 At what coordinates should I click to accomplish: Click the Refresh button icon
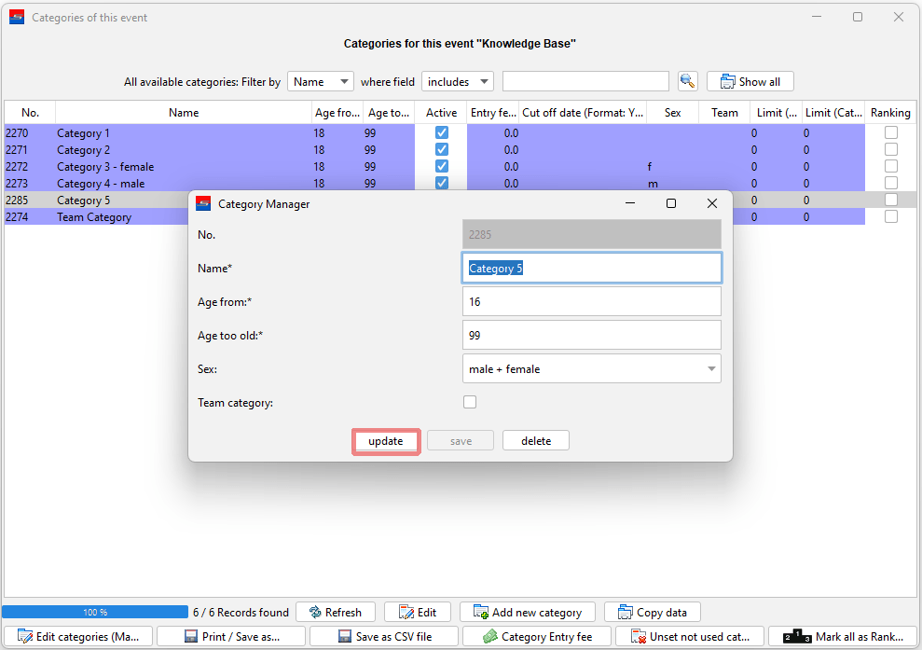315,613
